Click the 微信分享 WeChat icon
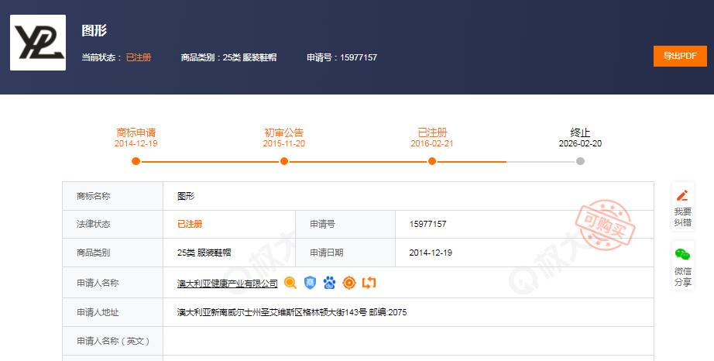 tap(682, 254)
